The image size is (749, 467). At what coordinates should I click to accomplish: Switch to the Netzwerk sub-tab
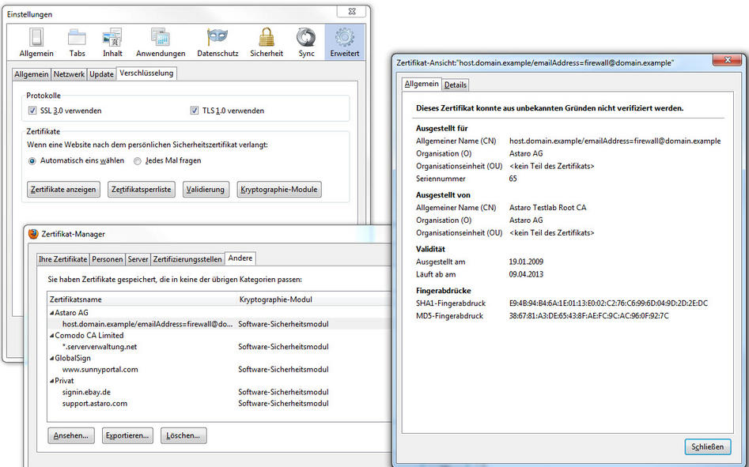(x=69, y=74)
